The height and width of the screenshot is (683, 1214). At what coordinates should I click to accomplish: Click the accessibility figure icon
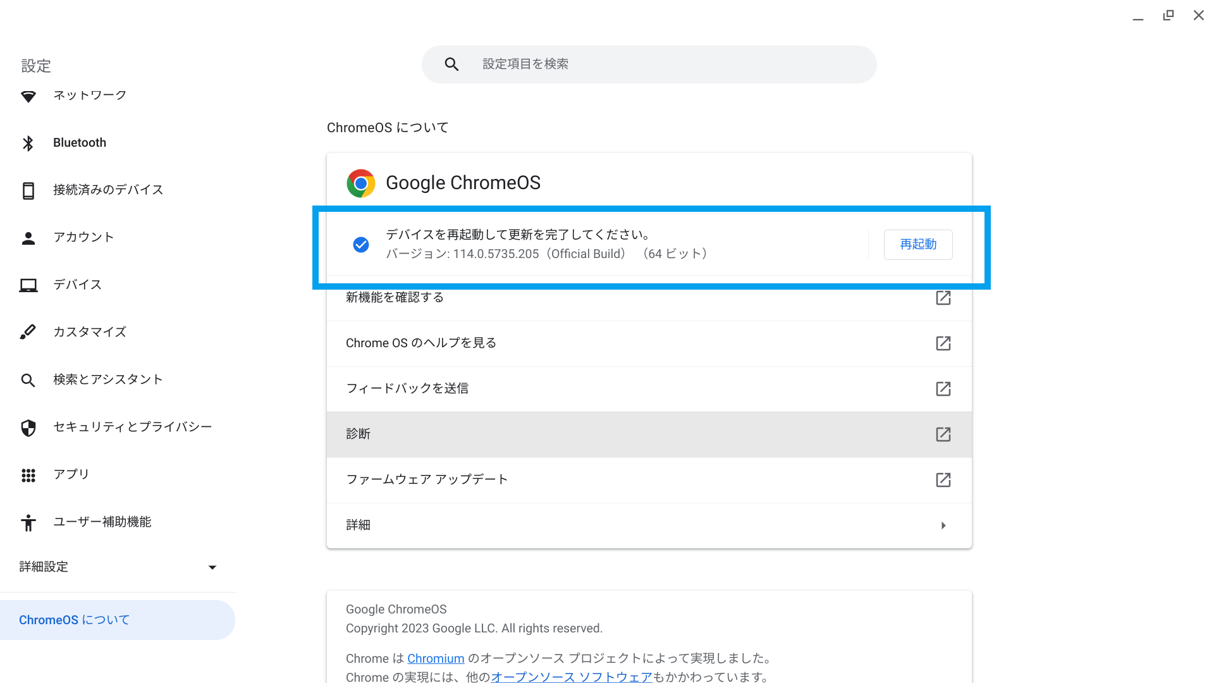click(28, 522)
